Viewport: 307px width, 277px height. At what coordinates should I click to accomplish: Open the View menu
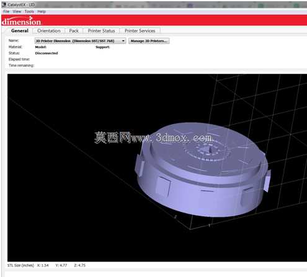point(17,12)
